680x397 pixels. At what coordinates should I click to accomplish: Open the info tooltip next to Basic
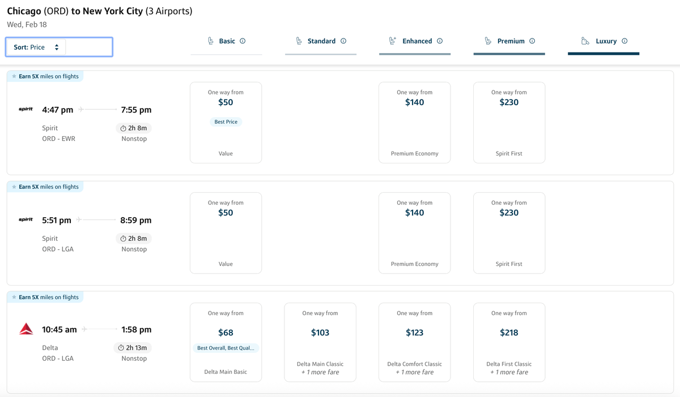[x=242, y=41]
